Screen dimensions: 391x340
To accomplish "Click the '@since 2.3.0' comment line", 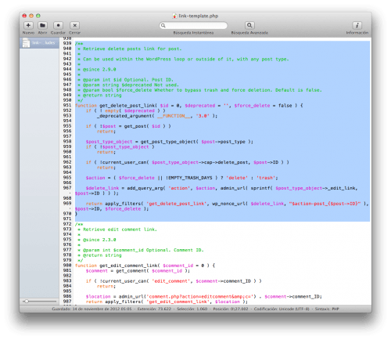I will click(99, 240).
